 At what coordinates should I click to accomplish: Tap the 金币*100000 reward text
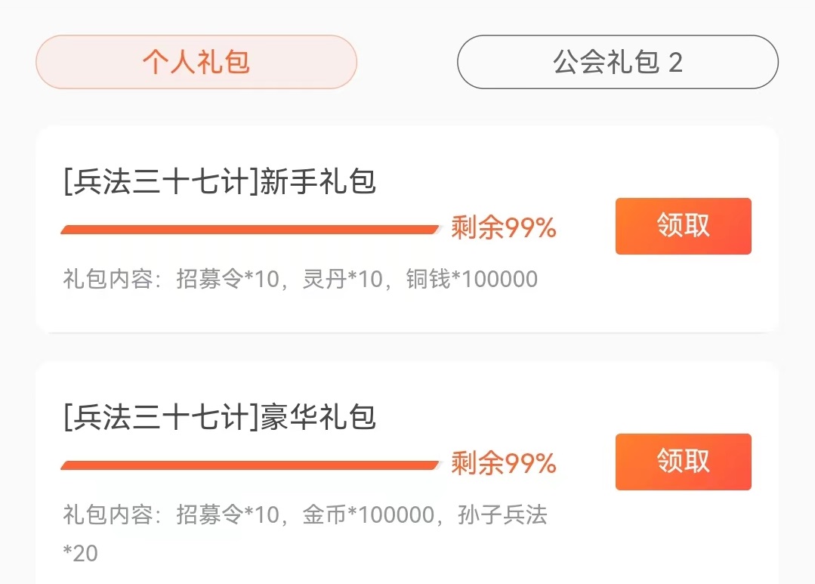[x=368, y=515]
